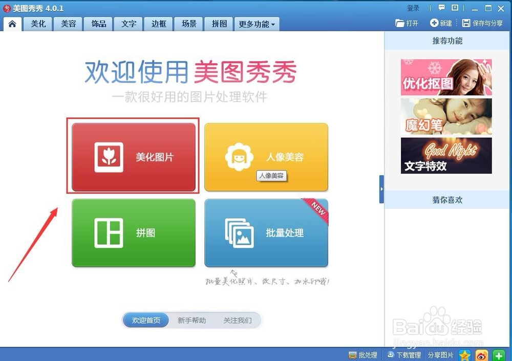512x361 pixels.
Task: Expand the 更多功能 dropdown menu
Action: pos(256,24)
